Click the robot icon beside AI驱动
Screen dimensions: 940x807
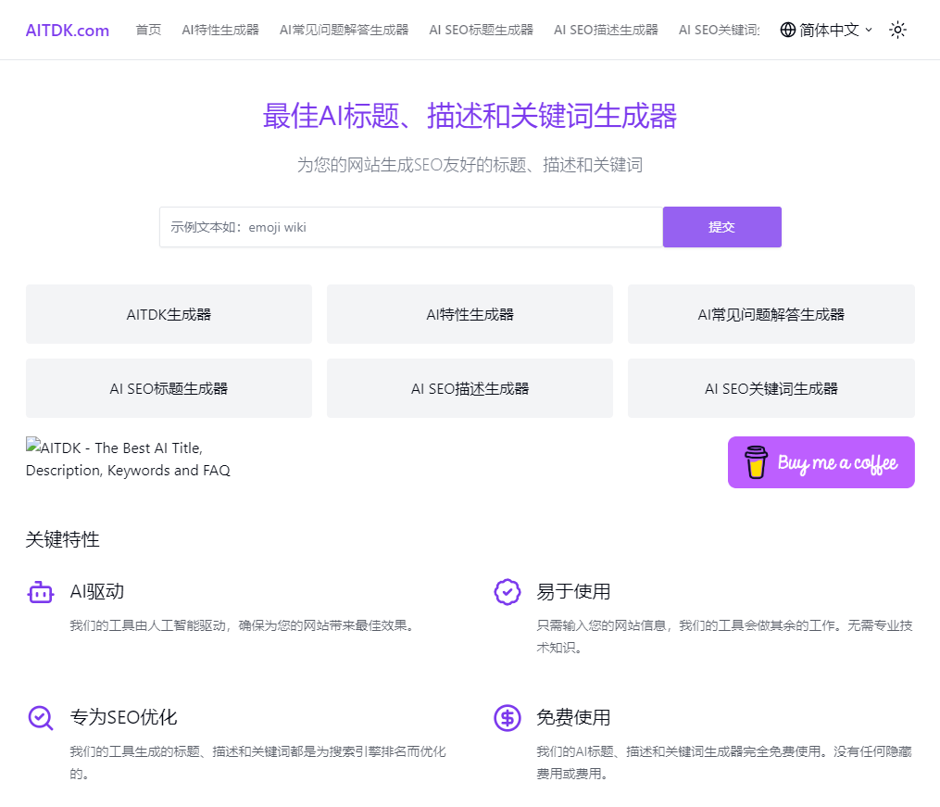click(x=41, y=592)
